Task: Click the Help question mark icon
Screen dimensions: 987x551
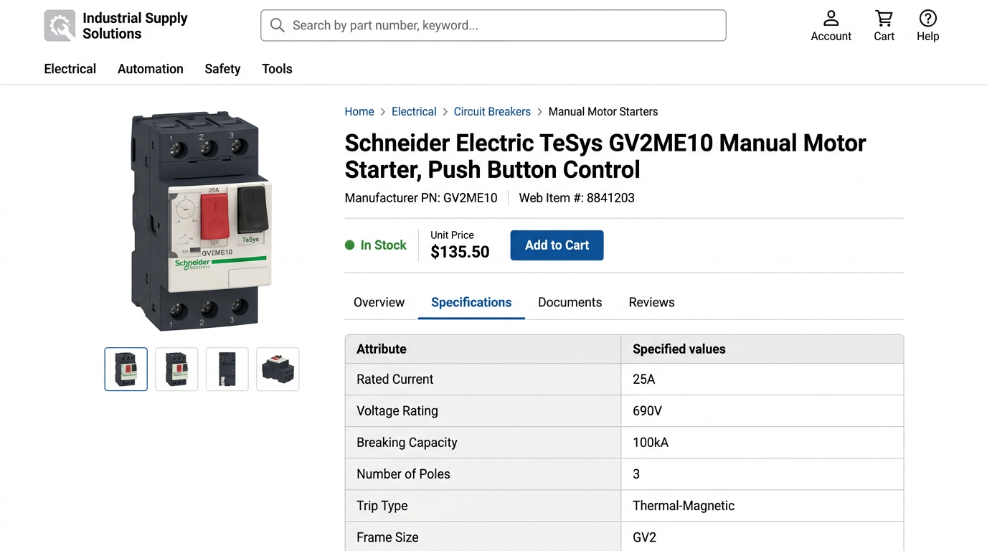Action: 927,19
